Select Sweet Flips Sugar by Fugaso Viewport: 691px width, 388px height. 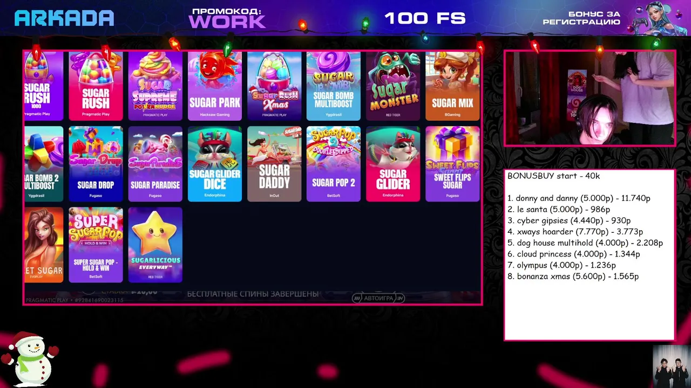(452, 164)
